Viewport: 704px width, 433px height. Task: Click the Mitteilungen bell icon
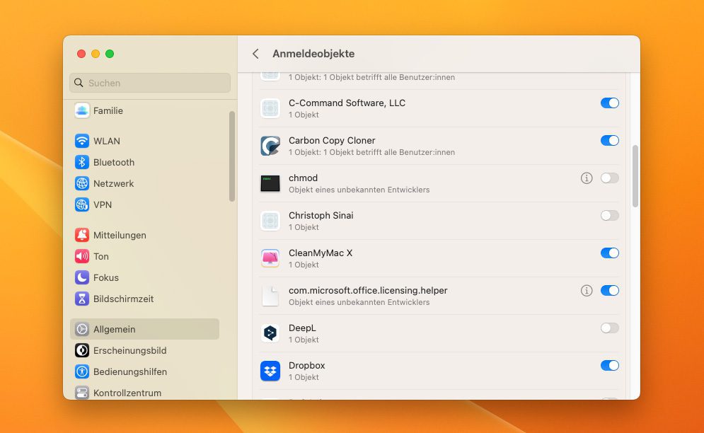point(81,235)
